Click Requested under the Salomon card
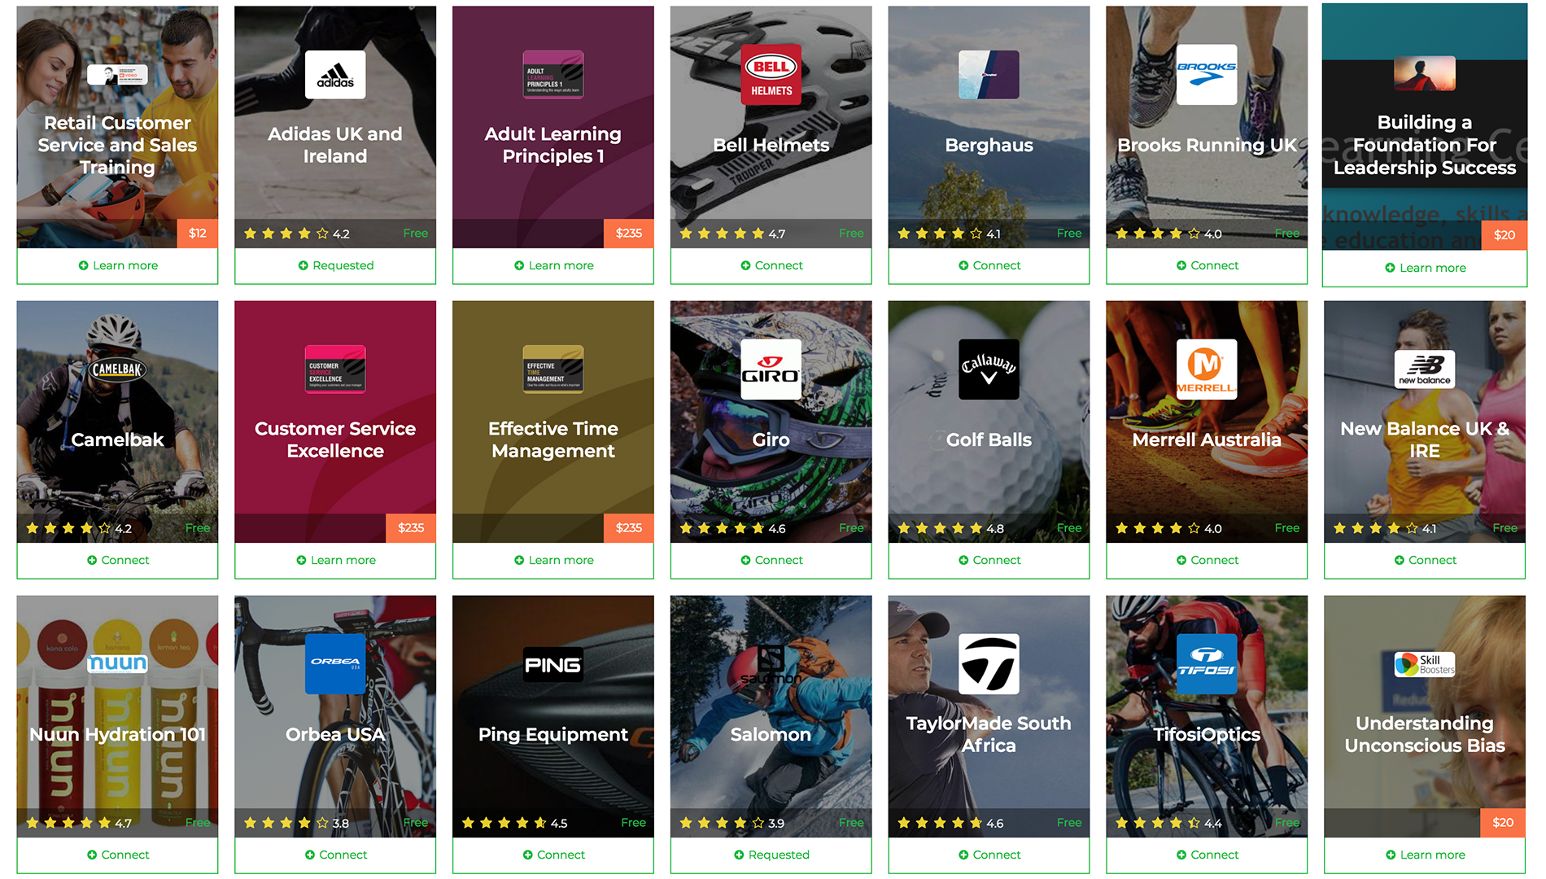1546x879 pixels. (771, 855)
